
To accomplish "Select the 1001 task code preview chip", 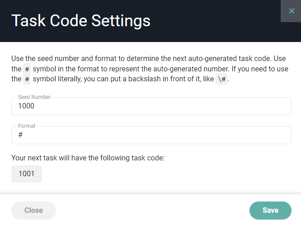I will (27, 174).
